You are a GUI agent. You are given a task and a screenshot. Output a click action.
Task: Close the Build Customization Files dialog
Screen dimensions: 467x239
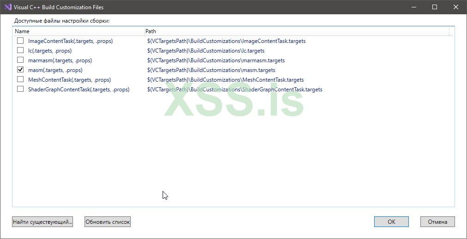[455, 7]
